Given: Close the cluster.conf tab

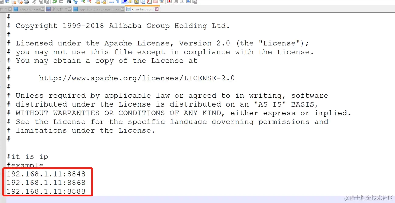Looking at the screenshot, I should point(157,9).
